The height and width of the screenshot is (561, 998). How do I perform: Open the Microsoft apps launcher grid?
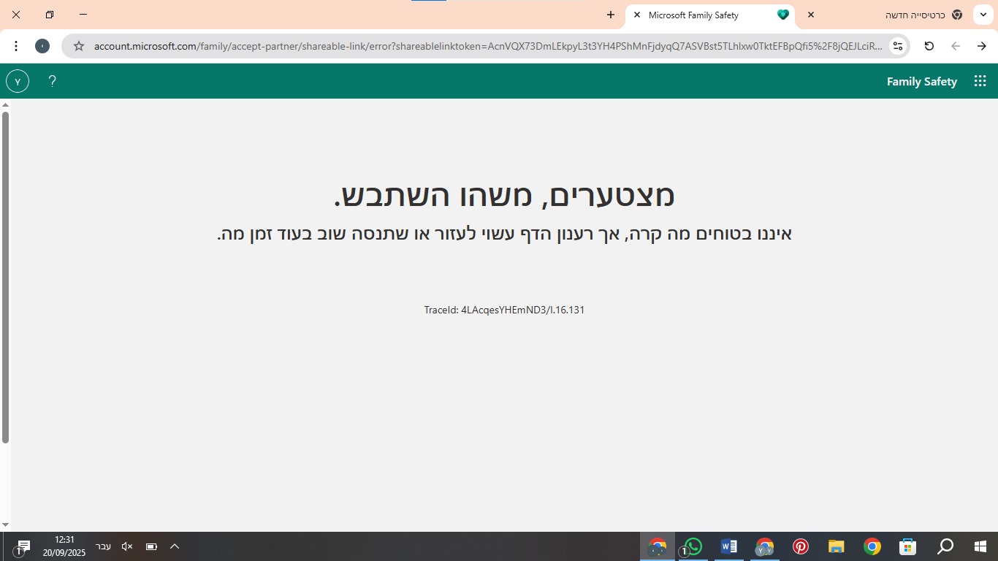980,81
